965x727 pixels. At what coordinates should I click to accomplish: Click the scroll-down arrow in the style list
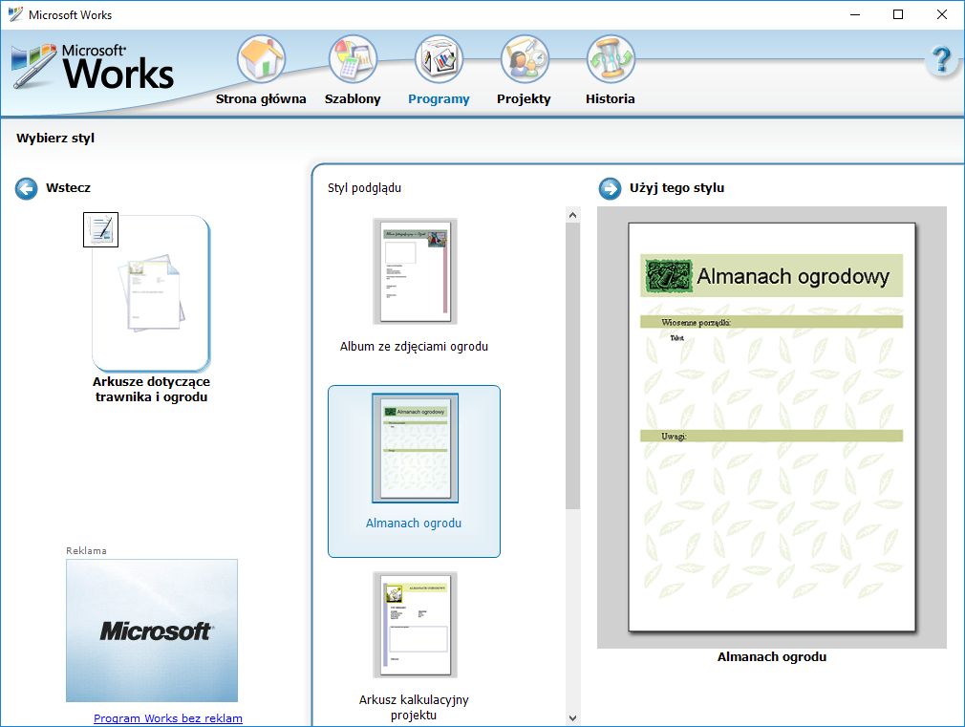coord(572,716)
